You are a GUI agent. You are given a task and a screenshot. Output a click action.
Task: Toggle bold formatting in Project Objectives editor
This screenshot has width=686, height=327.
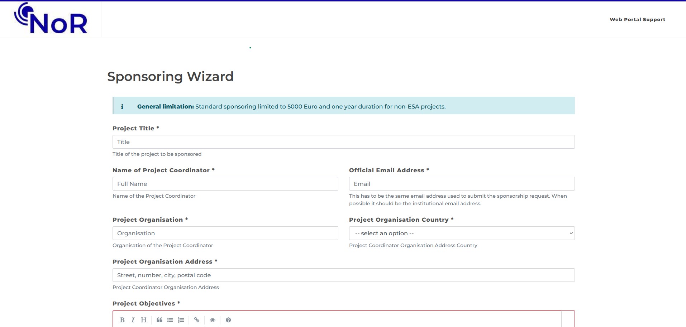pos(122,320)
